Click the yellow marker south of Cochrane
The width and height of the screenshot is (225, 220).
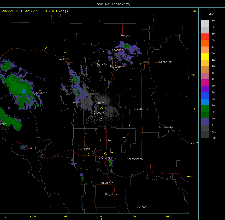click(x=89, y=154)
